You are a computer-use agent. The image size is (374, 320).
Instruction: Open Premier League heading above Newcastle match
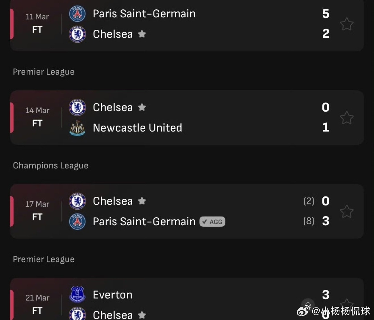44,72
